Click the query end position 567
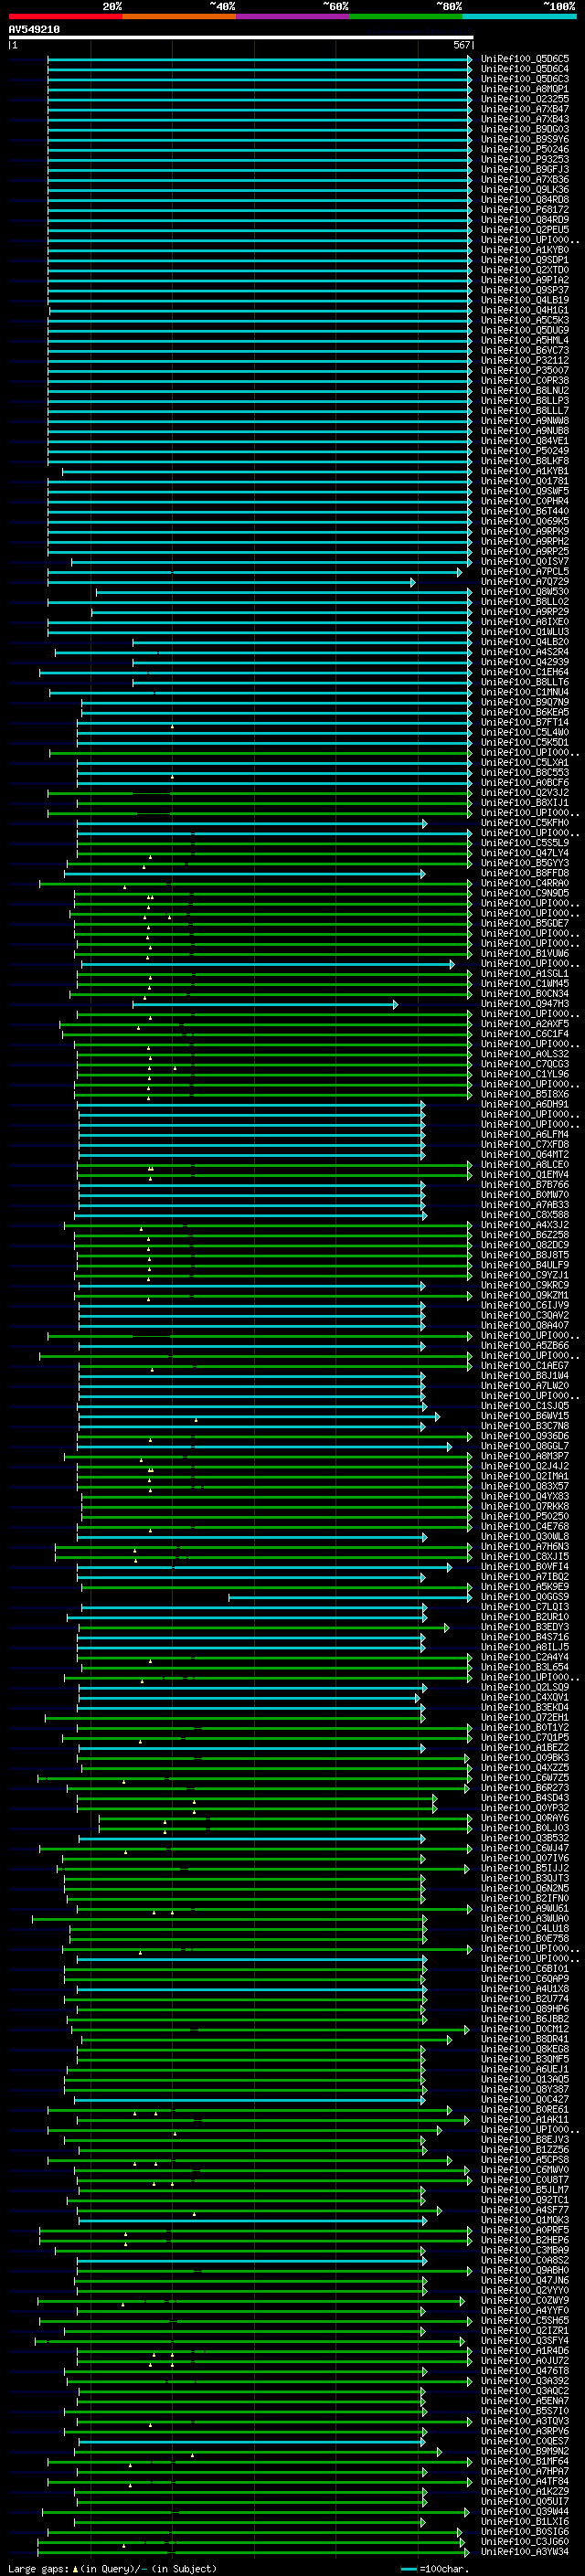This screenshot has width=585, height=2576. point(461,45)
